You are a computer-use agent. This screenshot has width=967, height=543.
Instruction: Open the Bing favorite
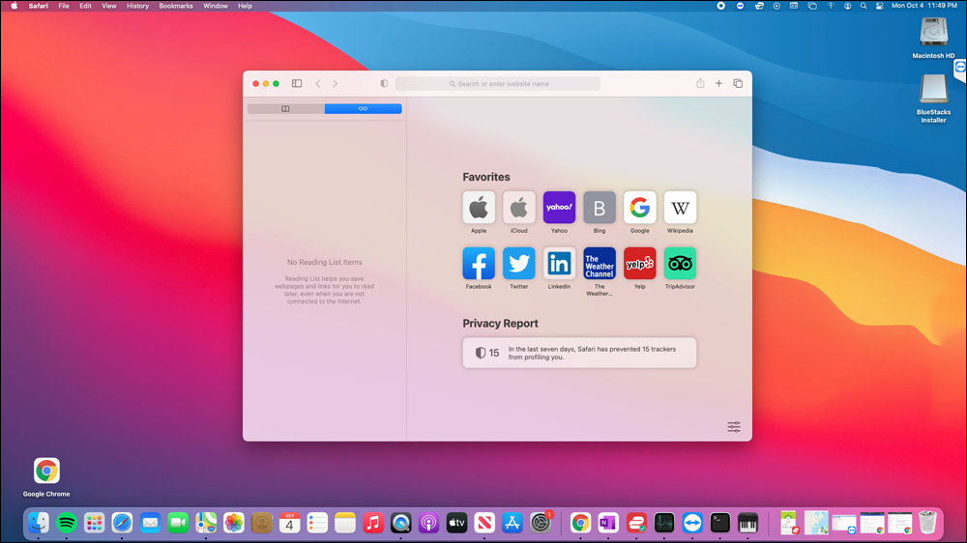coord(600,207)
